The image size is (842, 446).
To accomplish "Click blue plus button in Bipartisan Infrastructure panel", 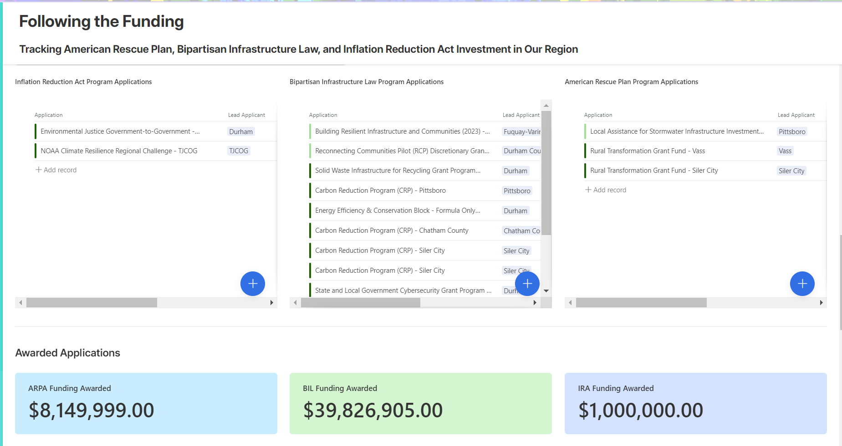I will coord(527,284).
